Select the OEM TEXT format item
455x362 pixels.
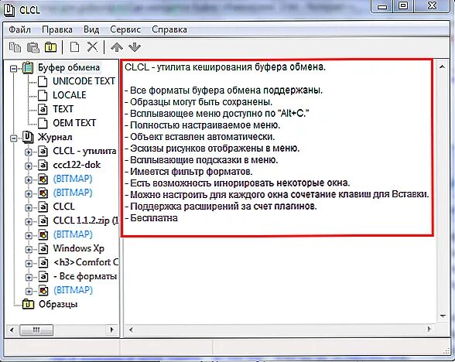click(x=74, y=123)
